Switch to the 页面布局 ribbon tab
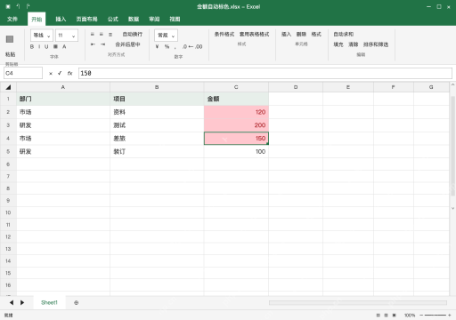The width and height of the screenshot is (456, 320). pos(86,20)
